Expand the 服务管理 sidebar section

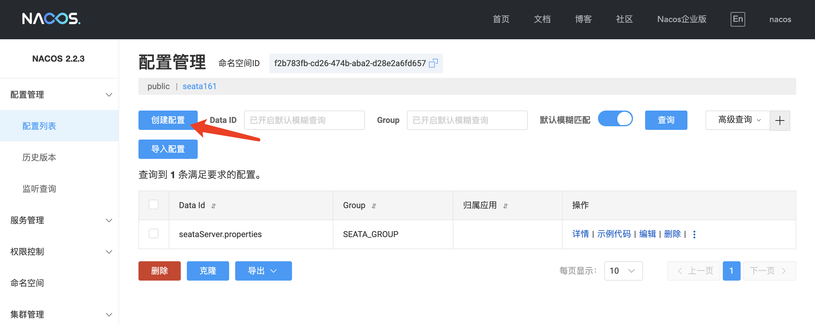point(59,220)
